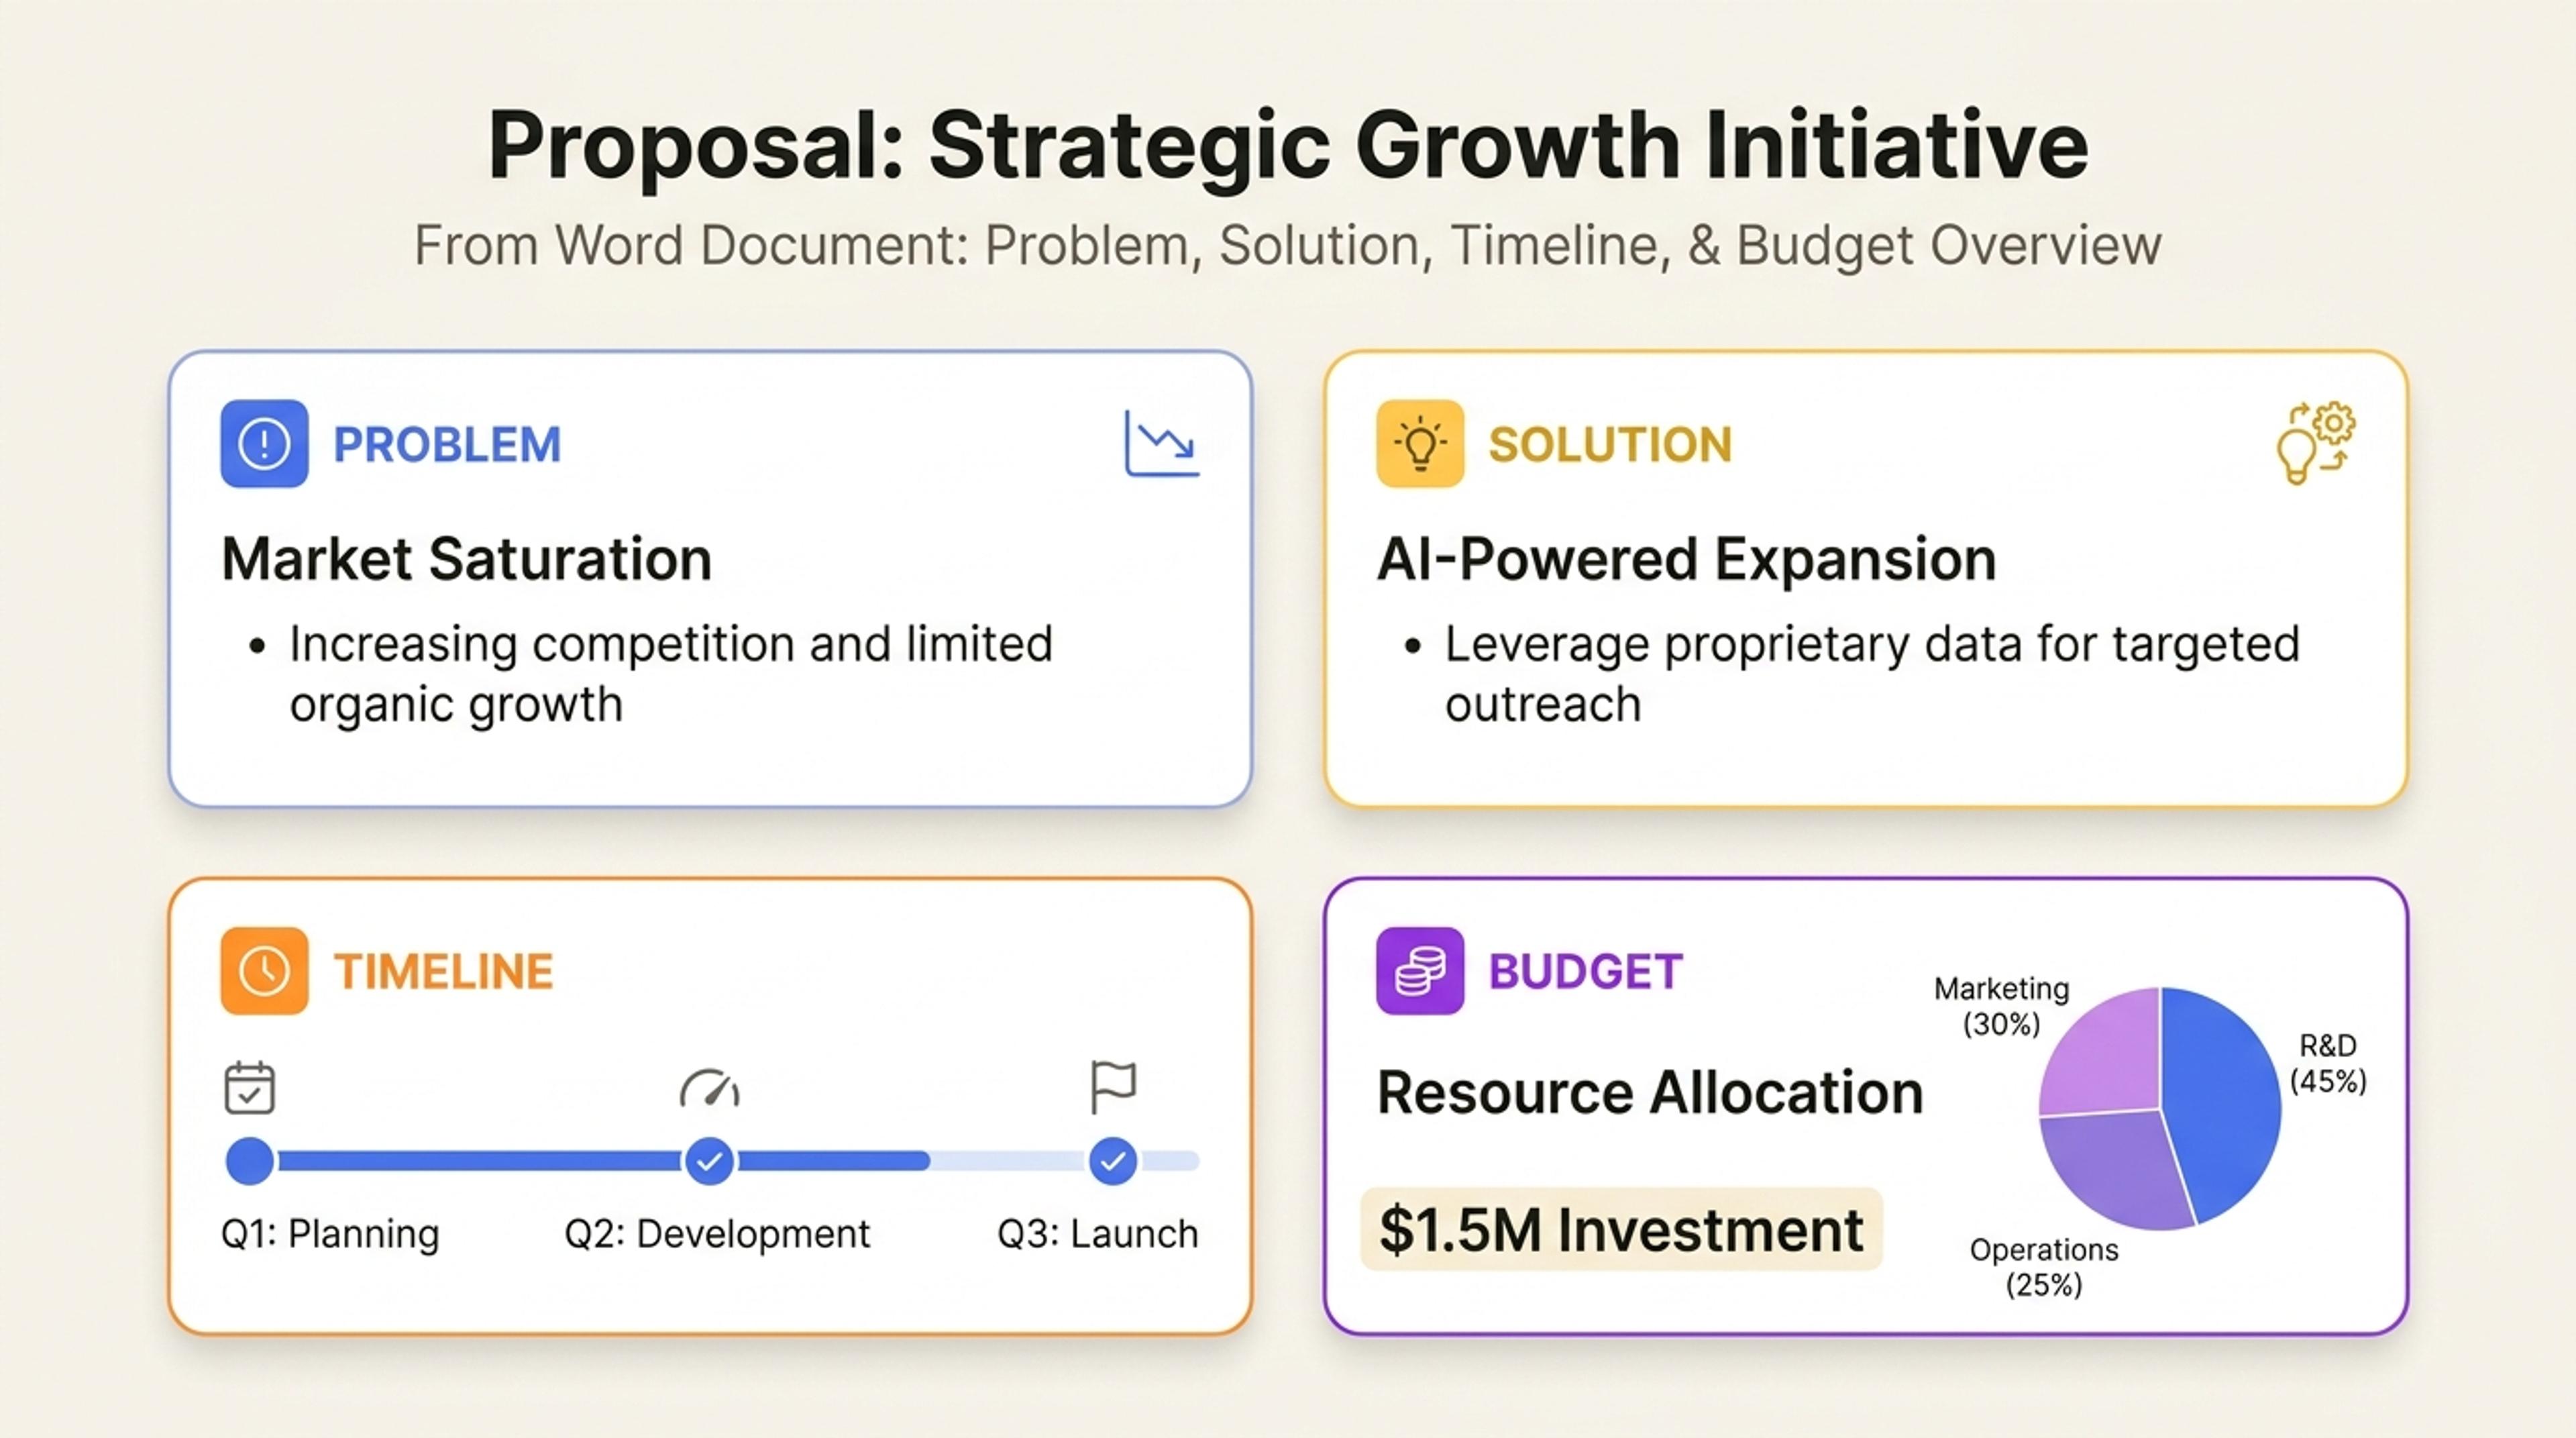This screenshot has width=2576, height=1438.
Task: Click the calendar icon above Q1
Action: point(249,1087)
